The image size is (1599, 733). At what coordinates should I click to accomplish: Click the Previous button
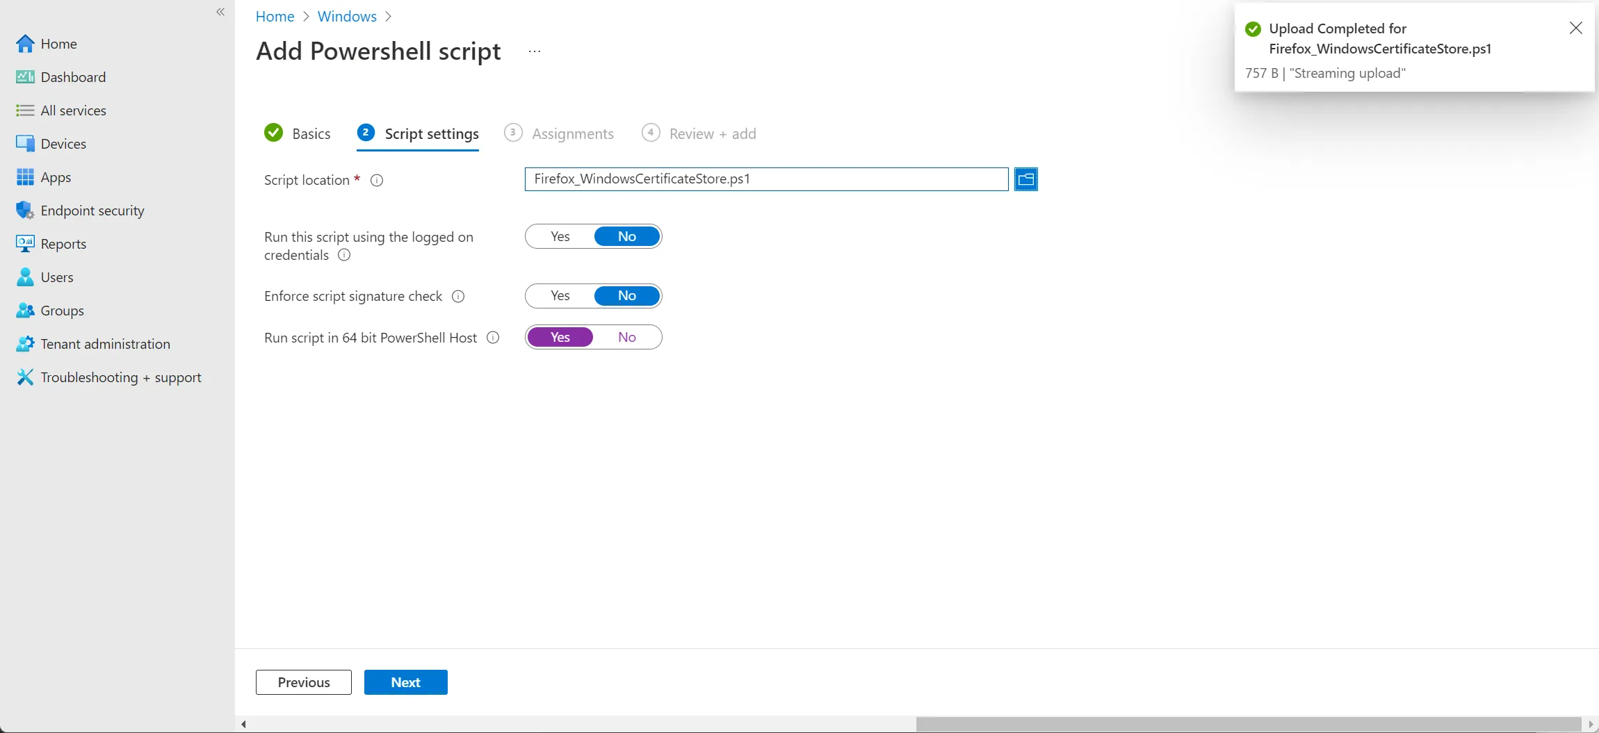(304, 682)
